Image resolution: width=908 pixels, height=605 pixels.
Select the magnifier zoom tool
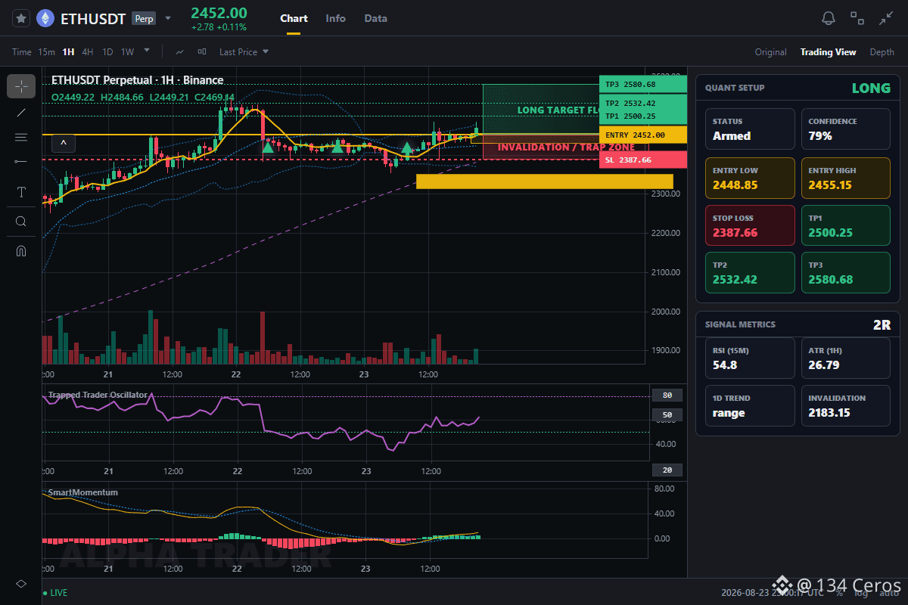point(21,222)
